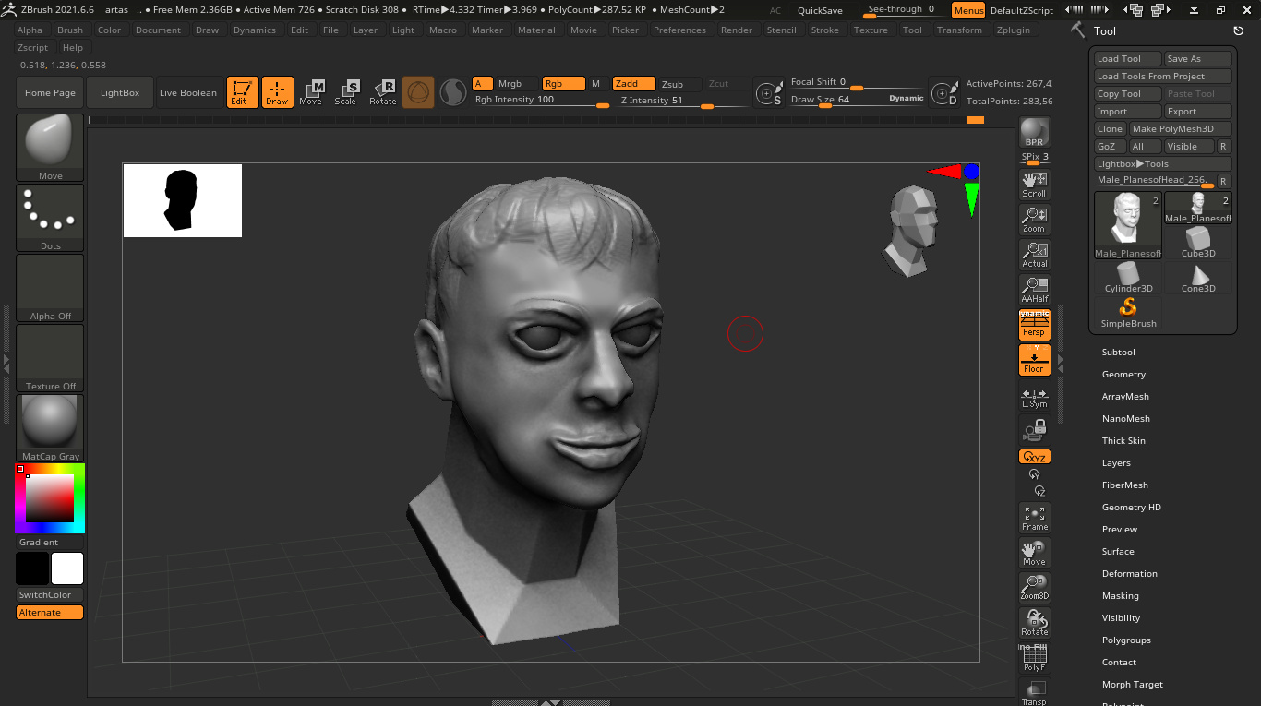Select the Rotate transform tool in top shelf
The width and height of the screenshot is (1261, 706).
(383, 92)
